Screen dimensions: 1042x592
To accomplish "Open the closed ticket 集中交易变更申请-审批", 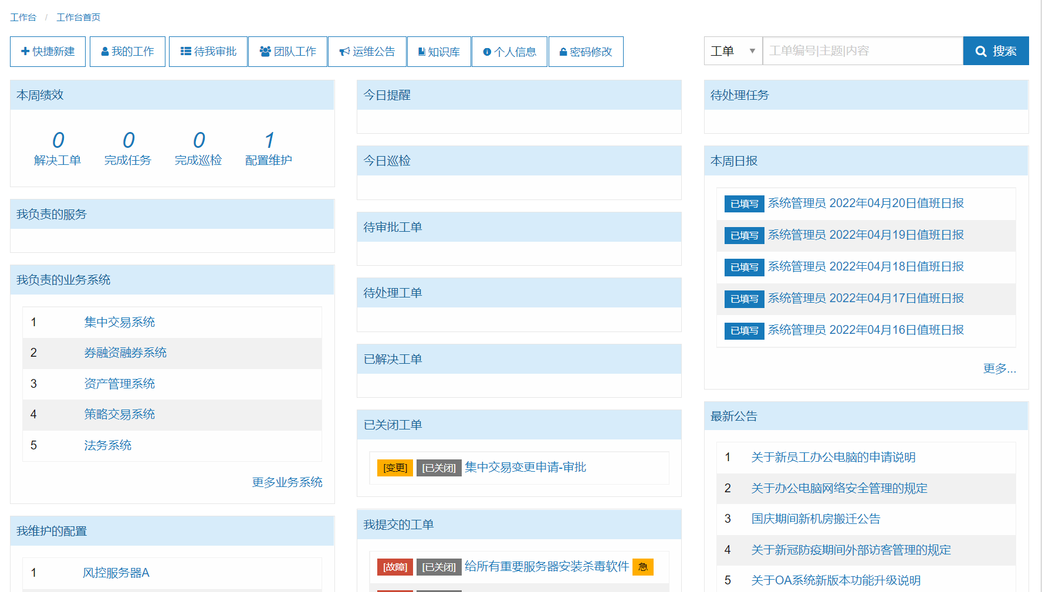I will tap(525, 467).
